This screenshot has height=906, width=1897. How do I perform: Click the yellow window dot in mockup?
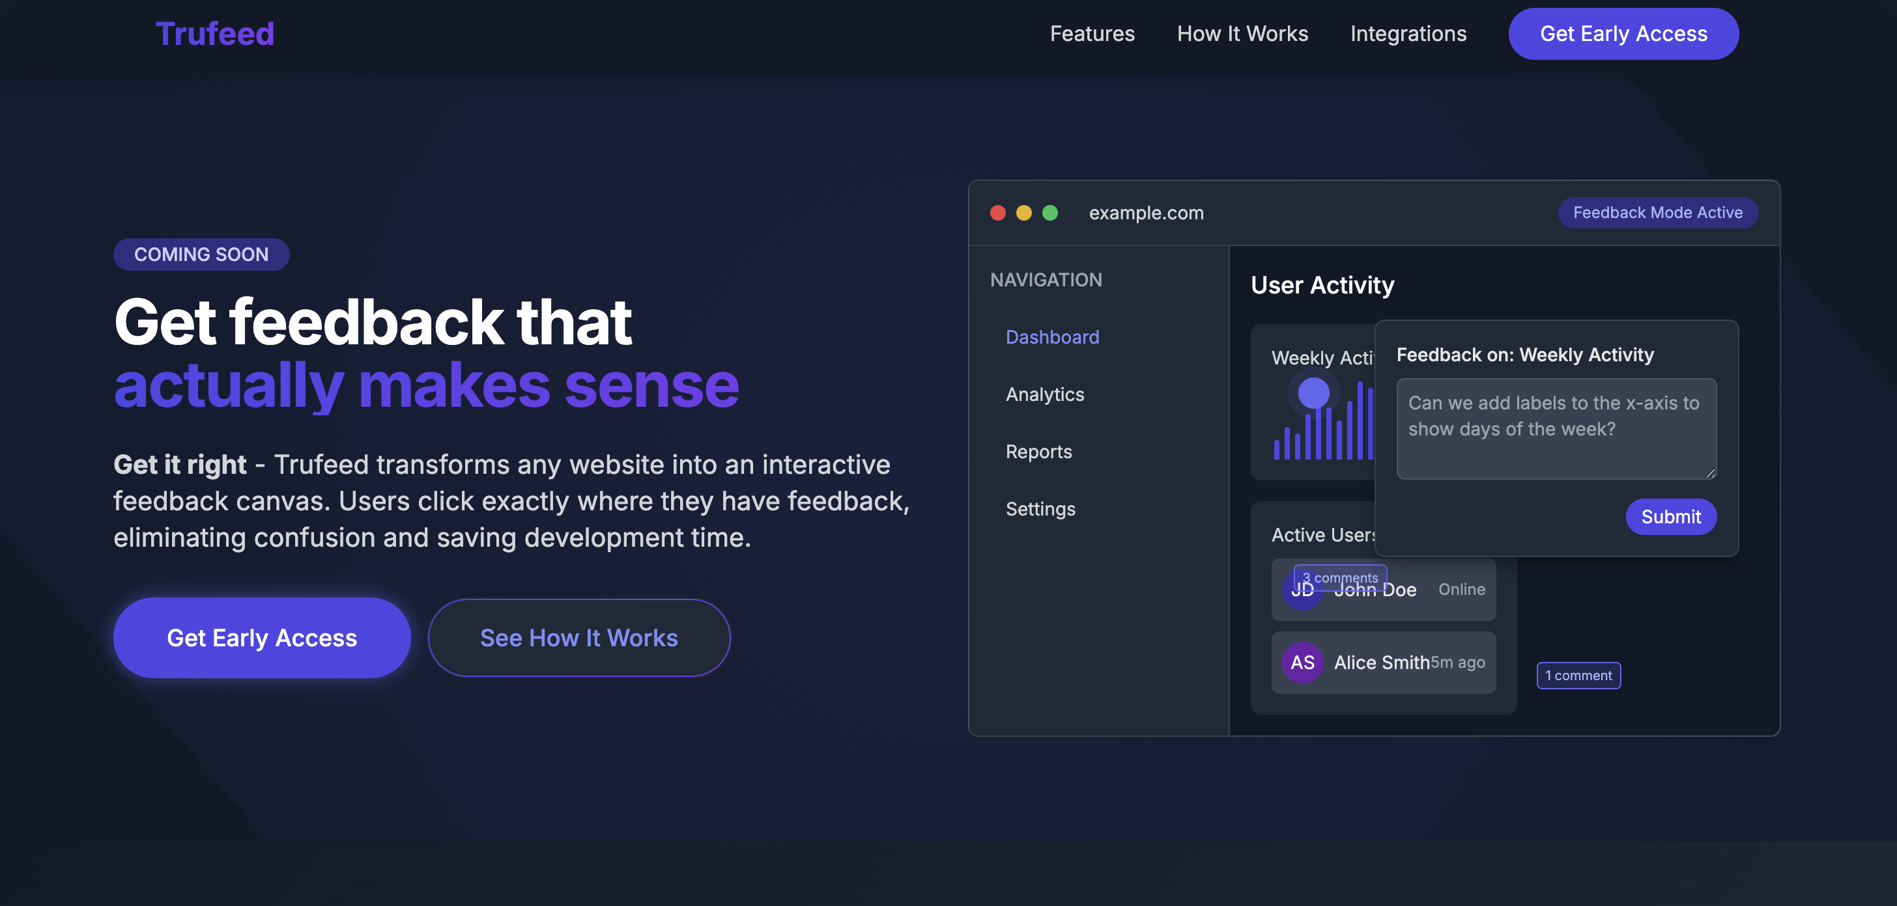[1023, 213]
